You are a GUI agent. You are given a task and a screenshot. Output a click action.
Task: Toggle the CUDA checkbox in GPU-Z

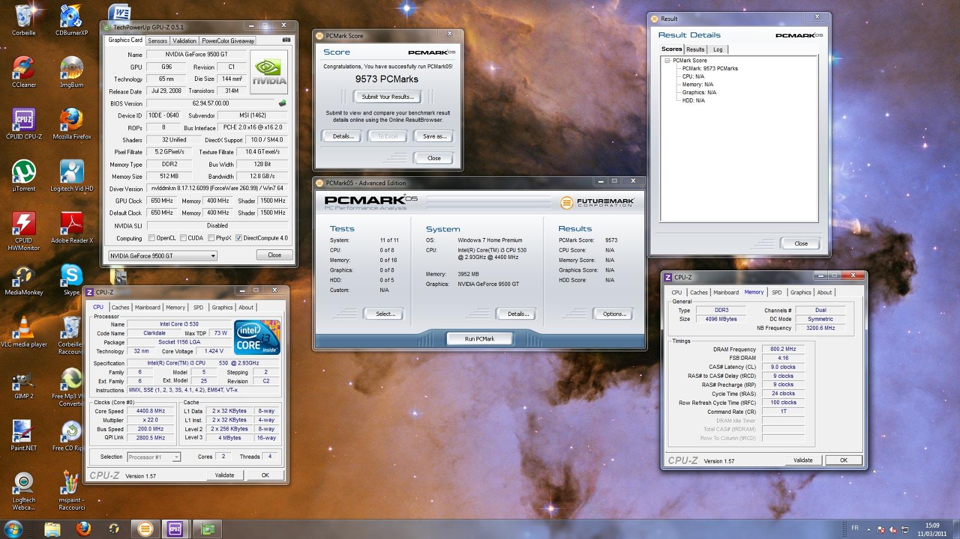point(183,238)
